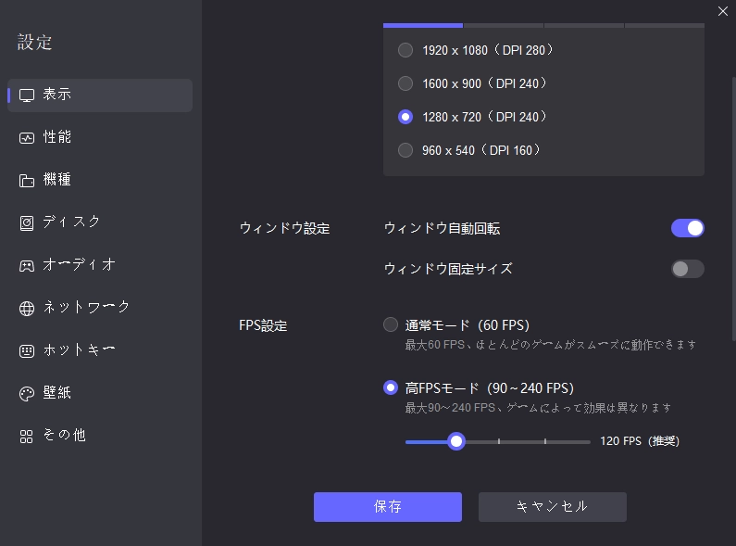Click the wallpaper (壁紙) palette icon
The height and width of the screenshot is (546, 736).
pyautogui.click(x=27, y=394)
